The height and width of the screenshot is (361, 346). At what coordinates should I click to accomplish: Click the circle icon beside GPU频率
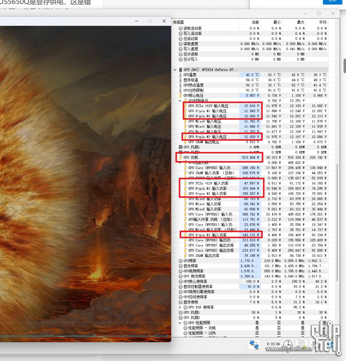pyautogui.click(x=181, y=261)
